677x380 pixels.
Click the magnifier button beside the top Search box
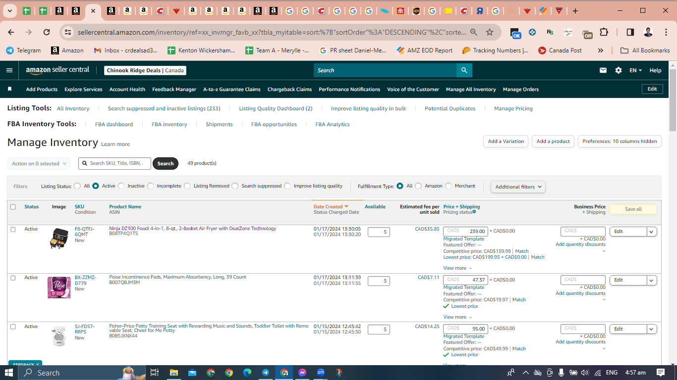coord(464,70)
